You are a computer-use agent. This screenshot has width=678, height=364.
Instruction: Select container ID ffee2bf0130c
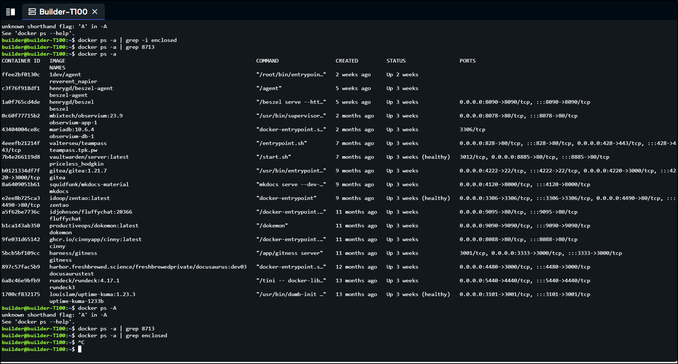[21, 74]
